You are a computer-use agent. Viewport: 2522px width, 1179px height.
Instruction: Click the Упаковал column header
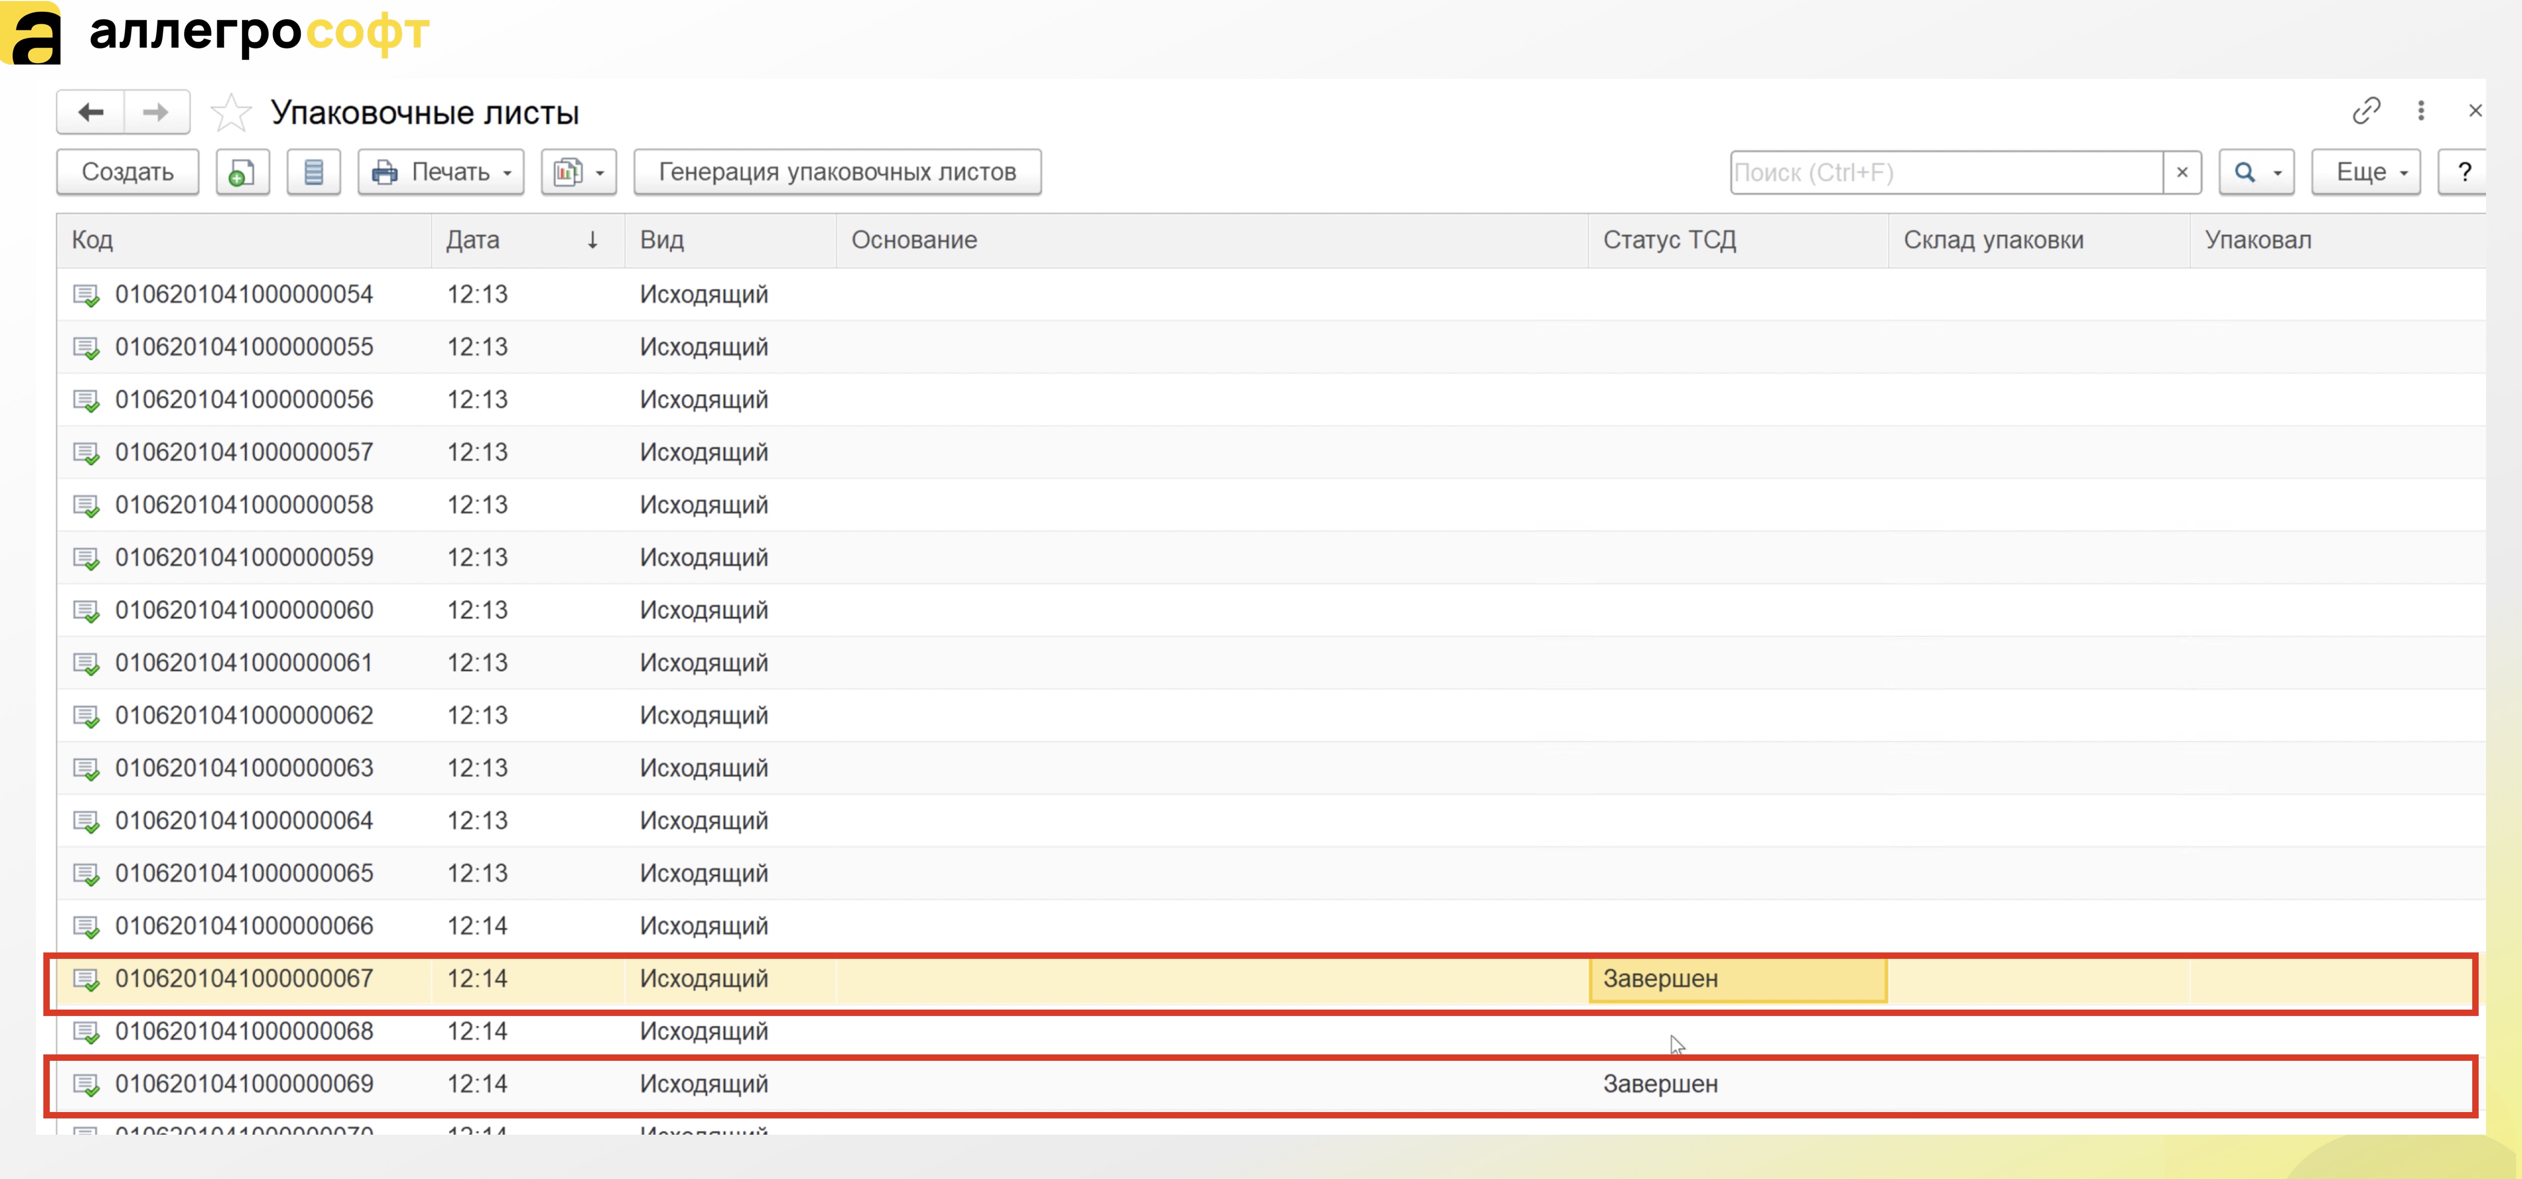tap(2338, 241)
